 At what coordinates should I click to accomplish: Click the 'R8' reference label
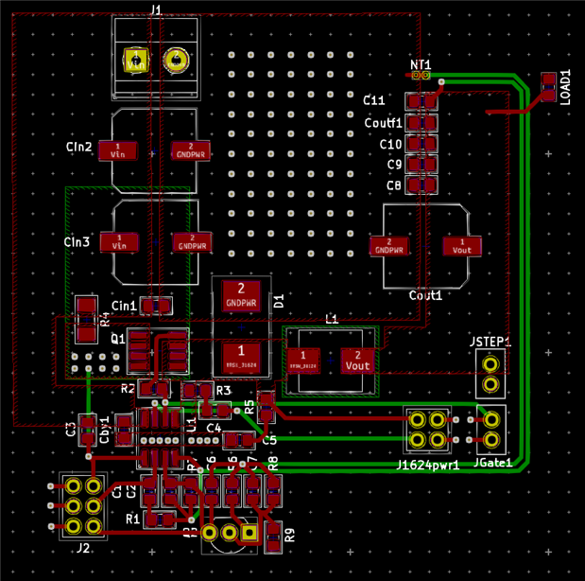[x=273, y=464]
